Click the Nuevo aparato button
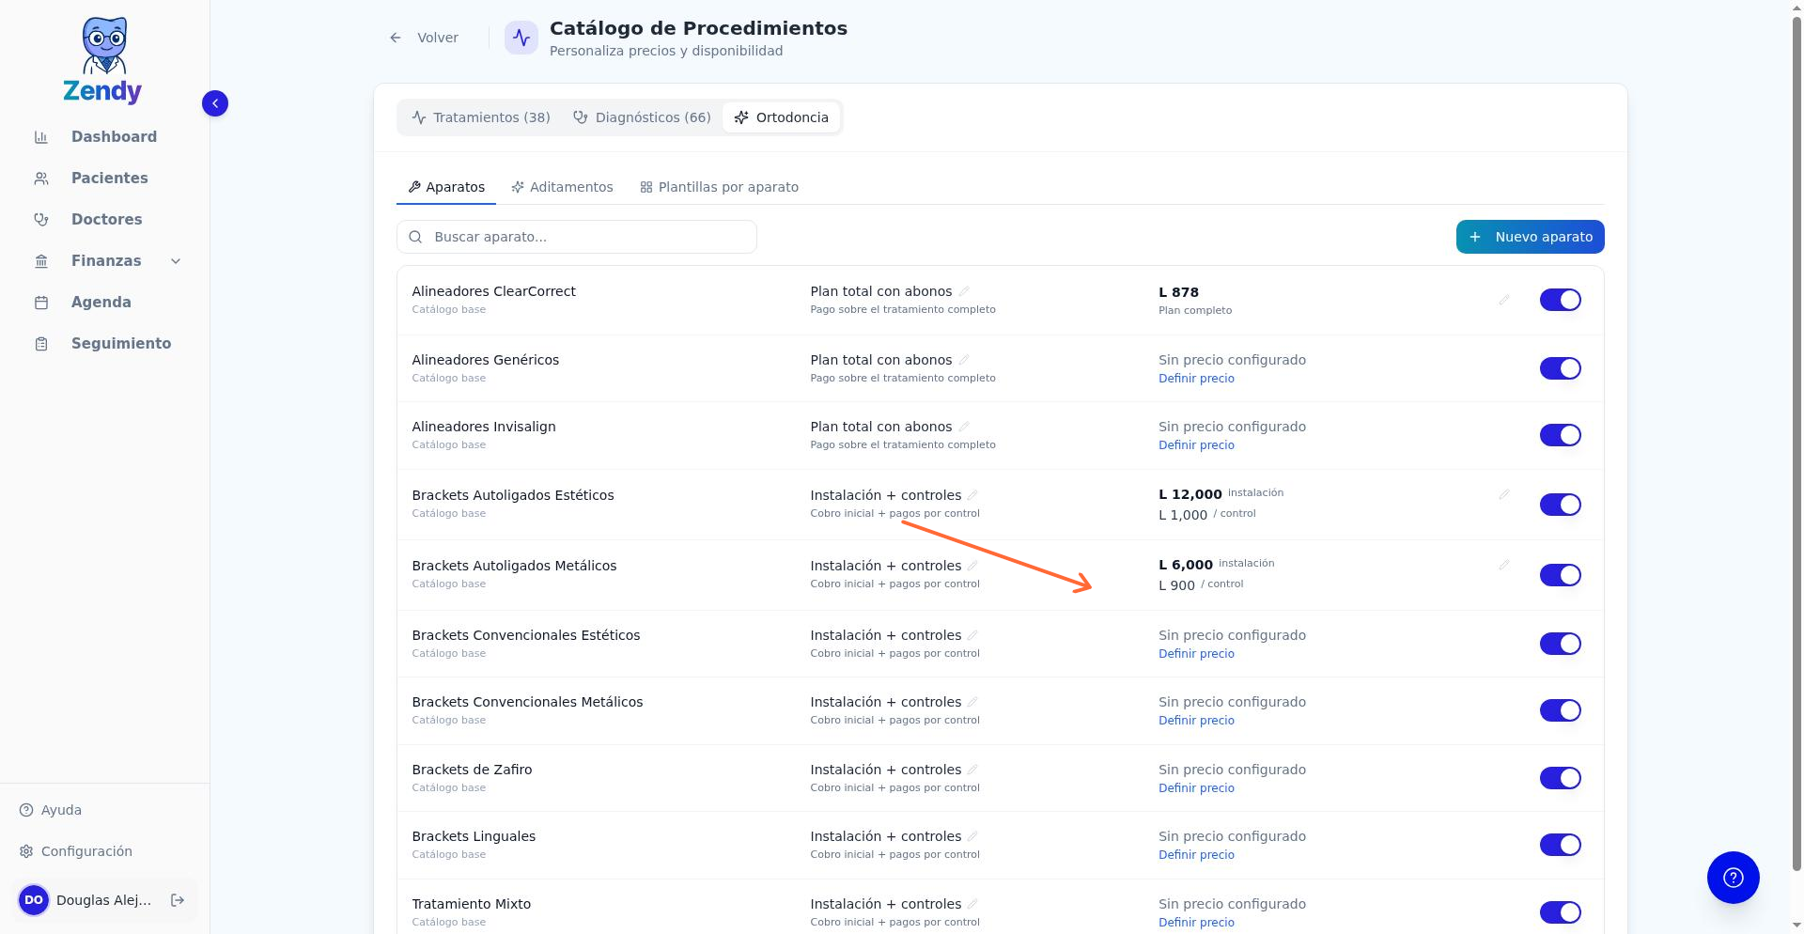The height and width of the screenshot is (934, 1804). pos(1530,237)
